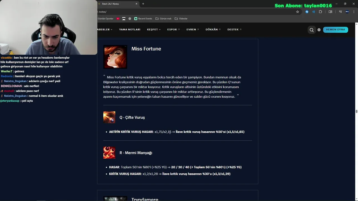Click the R - Mermi Manyağı ability icon
The height and width of the screenshot is (201, 358).
point(109,153)
